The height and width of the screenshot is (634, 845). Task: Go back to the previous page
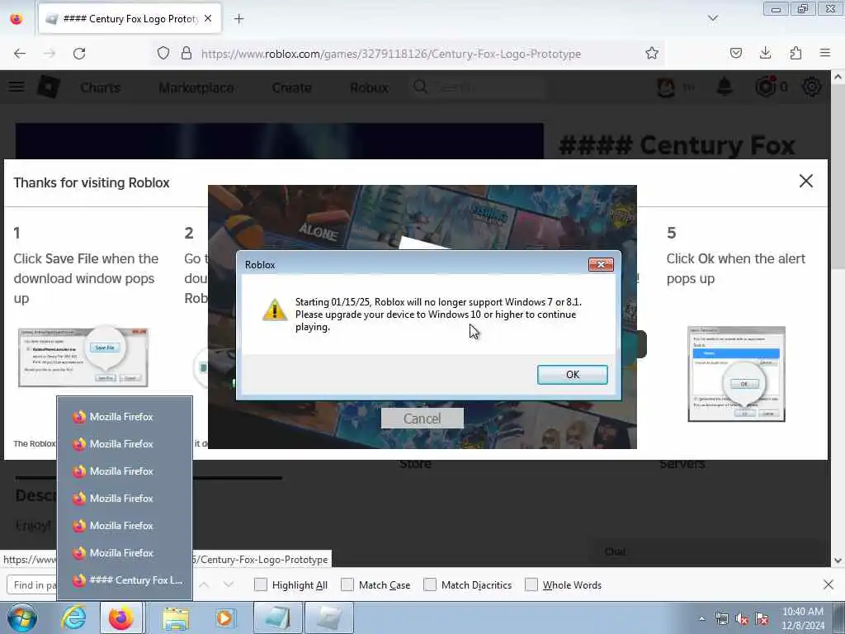(20, 54)
